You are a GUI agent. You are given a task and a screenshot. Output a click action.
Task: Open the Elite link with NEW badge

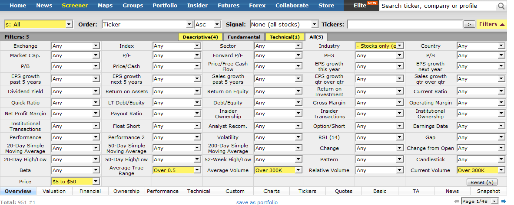(361, 6)
